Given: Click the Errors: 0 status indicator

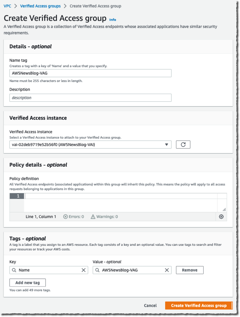Looking at the screenshot, I should tap(74, 217).
